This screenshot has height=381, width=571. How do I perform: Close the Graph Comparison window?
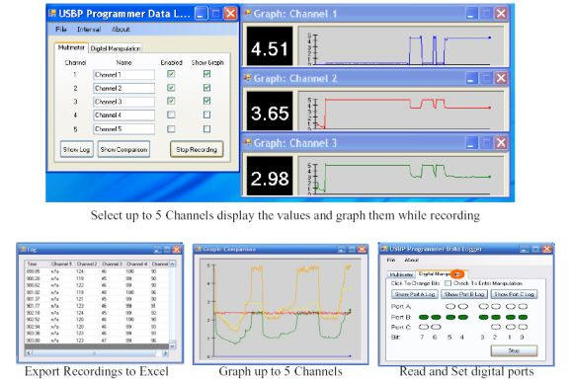coord(362,250)
